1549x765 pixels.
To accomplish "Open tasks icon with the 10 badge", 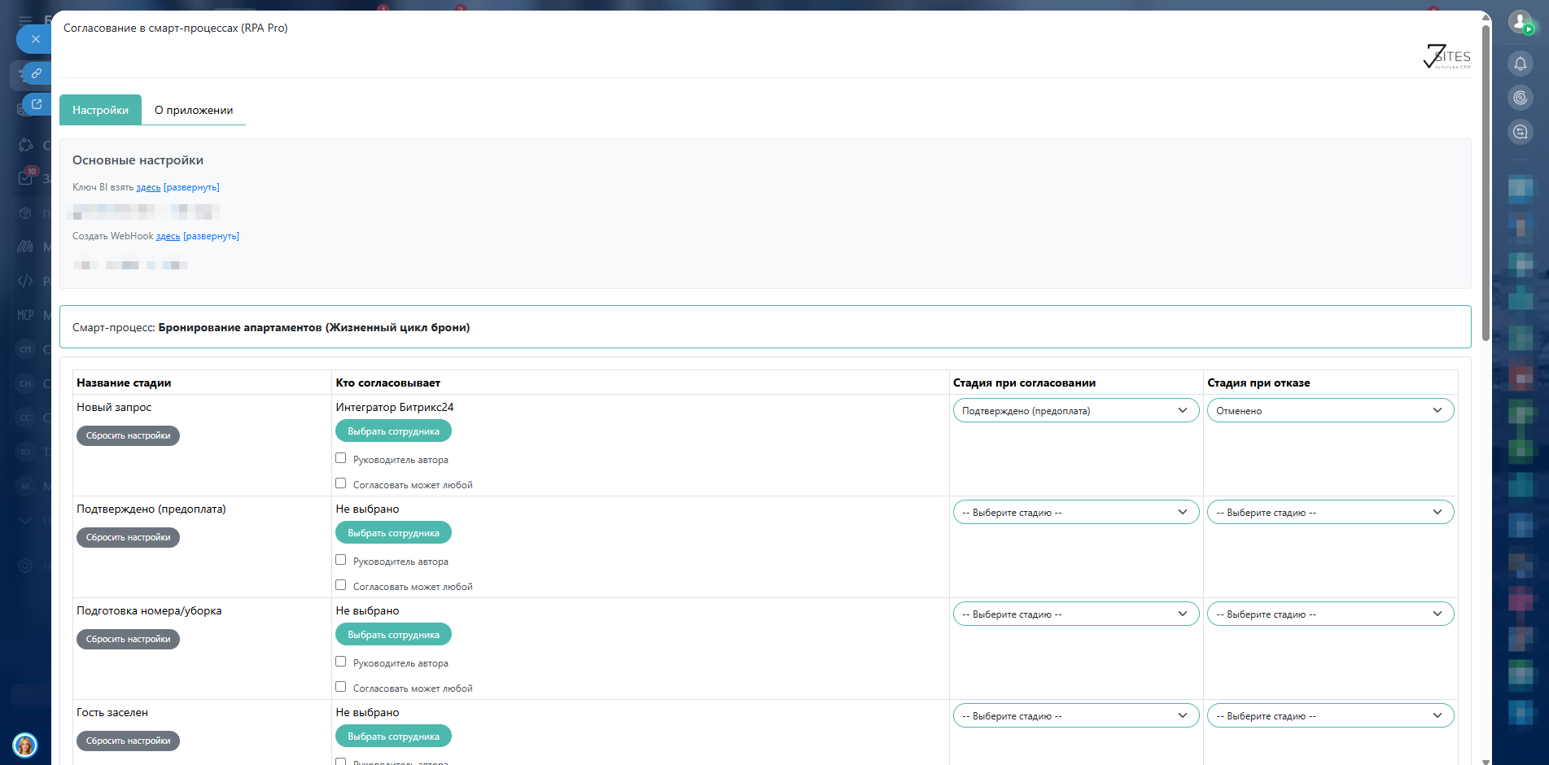I will pyautogui.click(x=26, y=177).
